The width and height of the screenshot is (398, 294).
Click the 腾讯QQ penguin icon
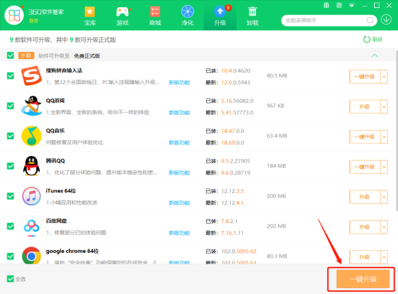[x=31, y=166]
